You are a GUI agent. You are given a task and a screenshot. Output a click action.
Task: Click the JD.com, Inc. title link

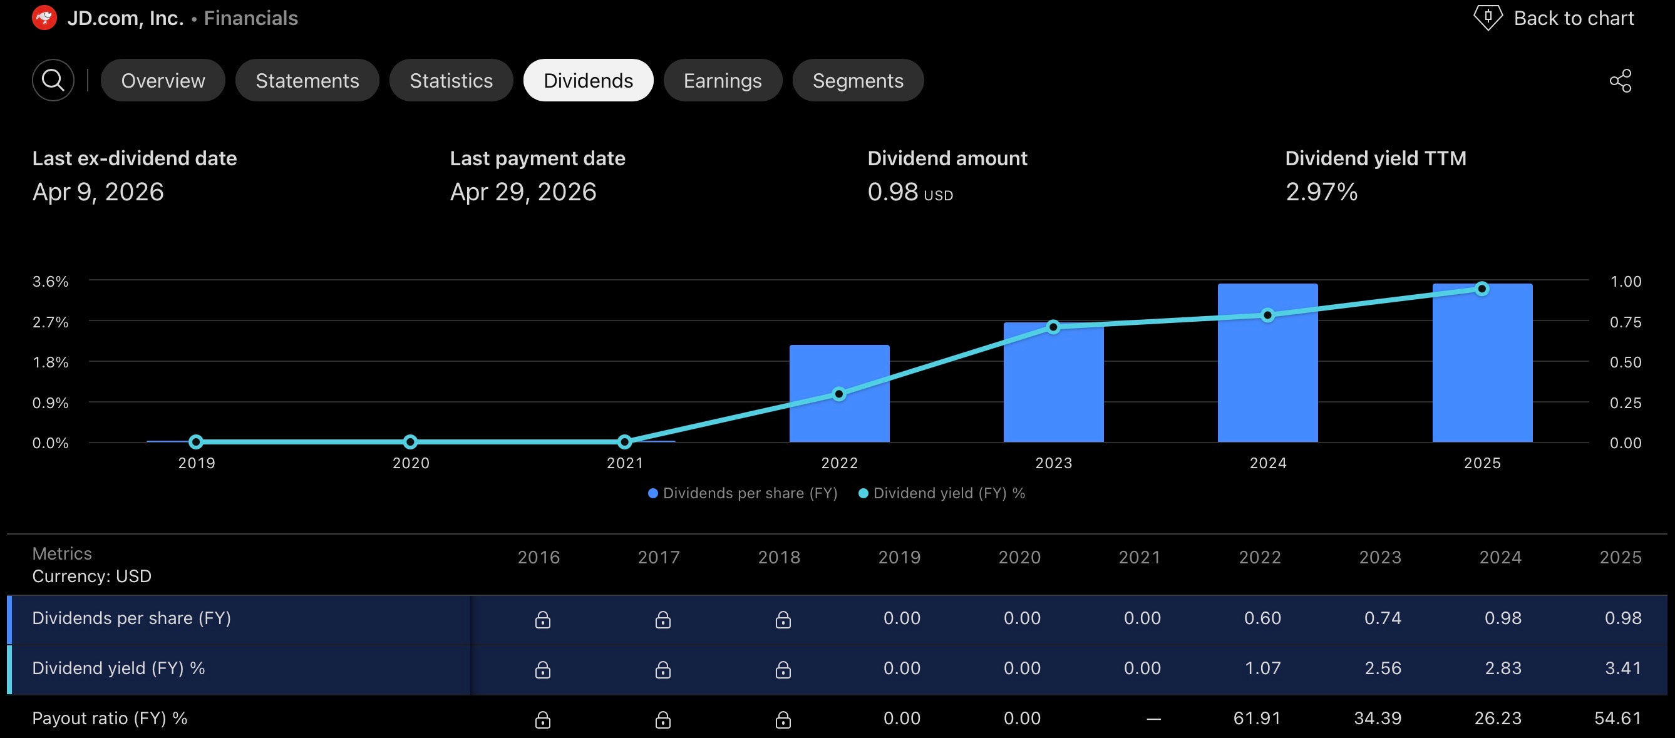[x=125, y=18]
